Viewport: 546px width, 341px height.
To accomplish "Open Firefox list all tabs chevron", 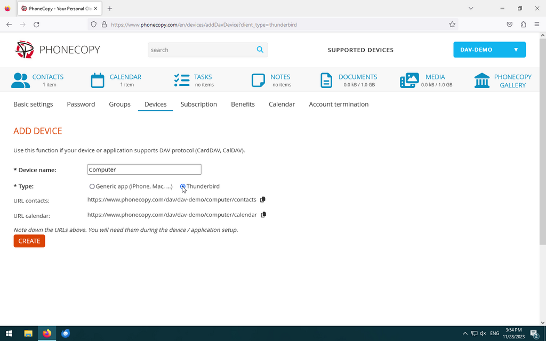I will (x=471, y=9).
